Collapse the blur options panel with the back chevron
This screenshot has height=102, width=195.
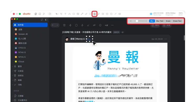tap(131, 21)
